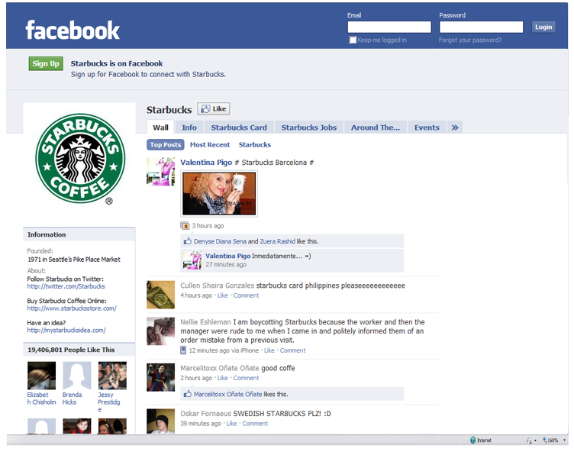The image size is (574, 455).
Task: Click the Email input field
Action: 389,27
